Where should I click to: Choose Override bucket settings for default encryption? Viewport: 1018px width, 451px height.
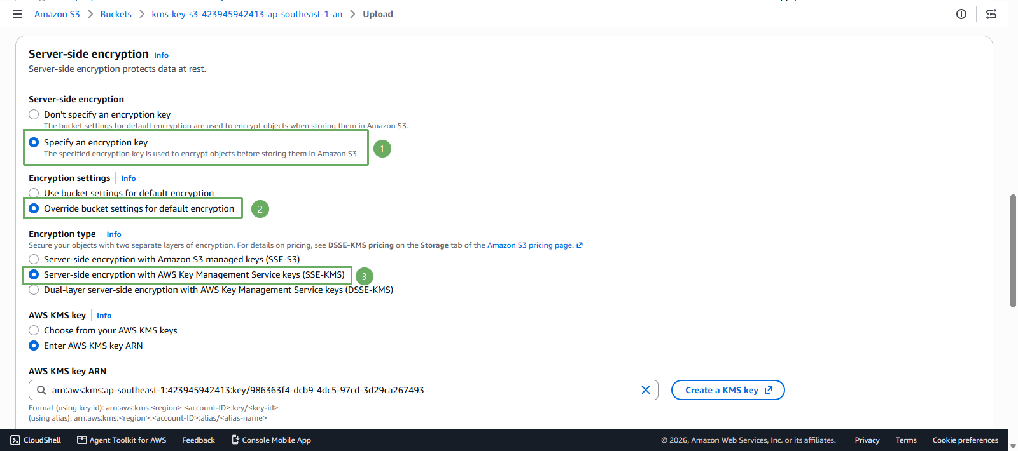(34, 208)
